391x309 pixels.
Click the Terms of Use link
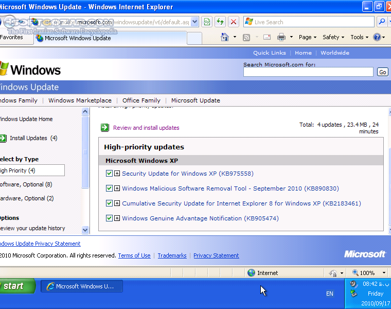click(134, 255)
